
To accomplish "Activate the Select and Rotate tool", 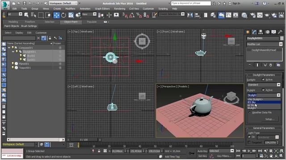I will click(x=63, y=15).
